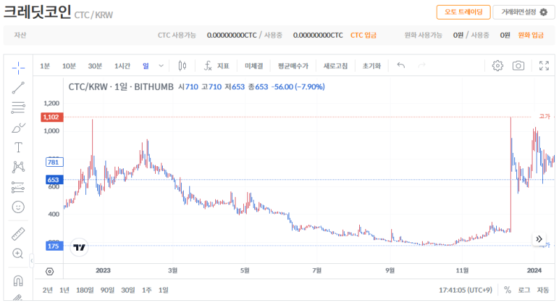Click the 653 current price label

coord(55,180)
